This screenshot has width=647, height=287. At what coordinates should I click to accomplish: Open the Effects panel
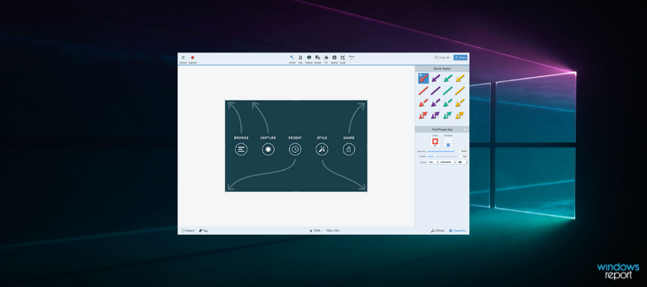point(438,230)
